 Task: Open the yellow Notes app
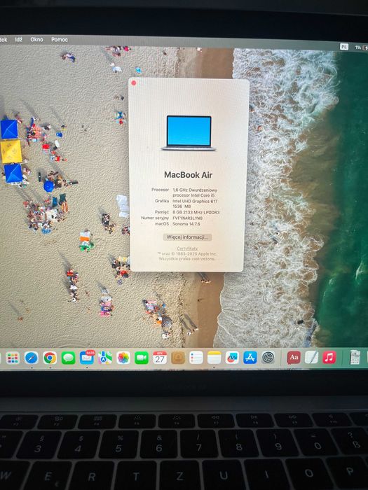[x=214, y=358]
